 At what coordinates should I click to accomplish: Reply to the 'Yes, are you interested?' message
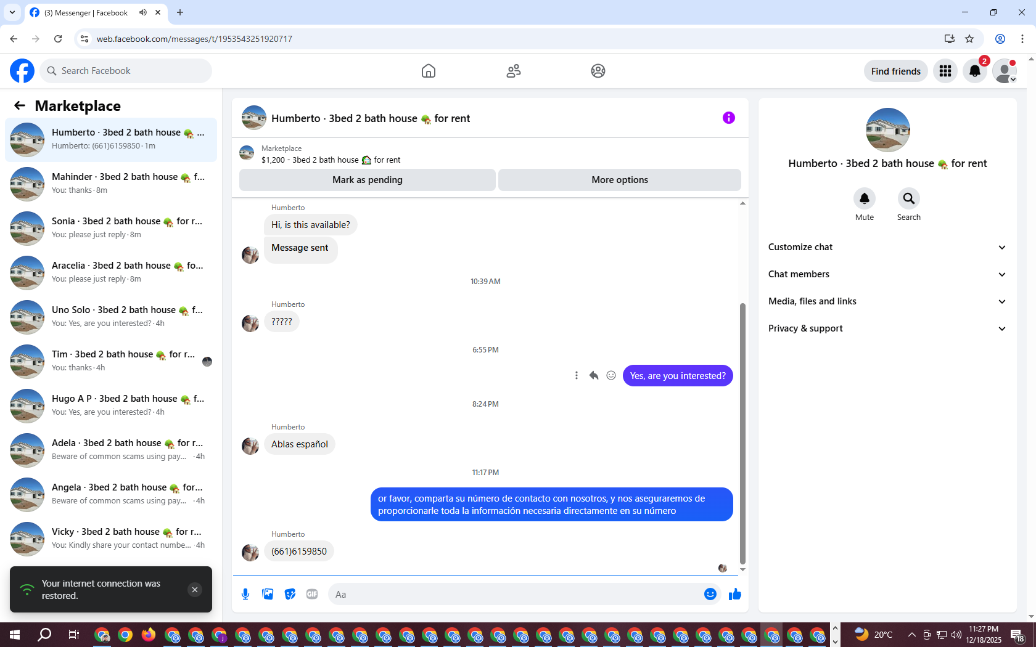(x=594, y=375)
